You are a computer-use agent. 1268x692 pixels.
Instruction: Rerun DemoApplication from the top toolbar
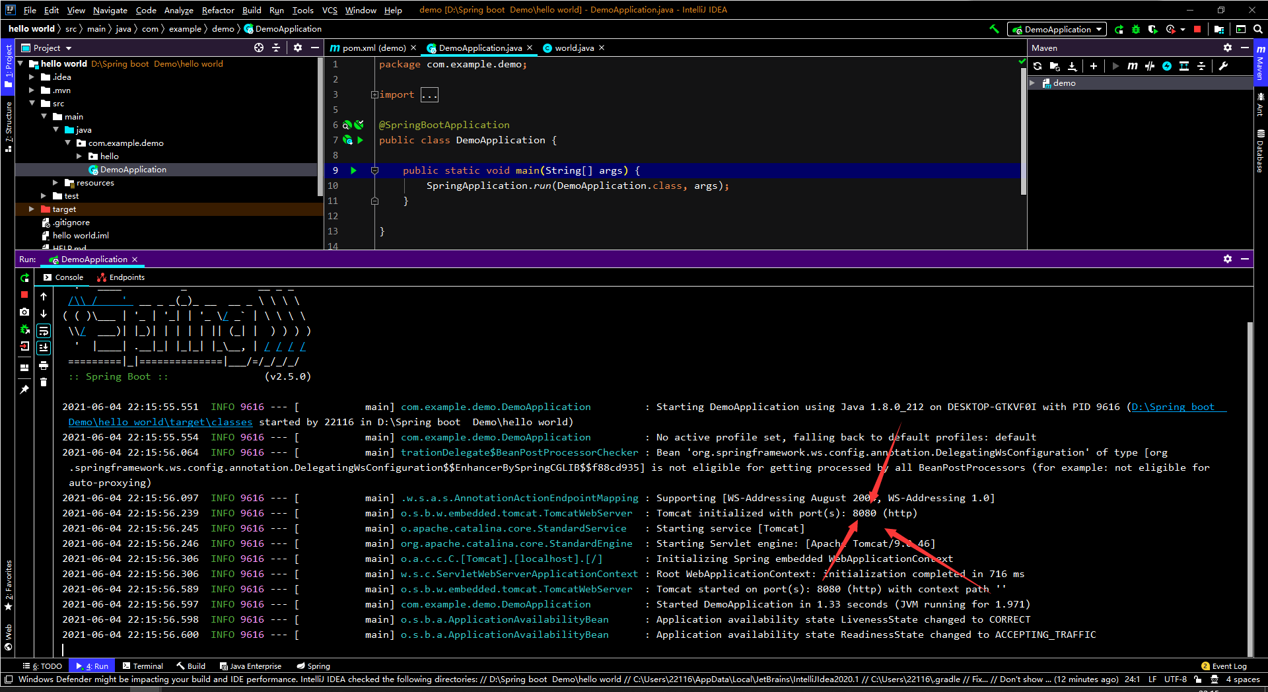1119,29
